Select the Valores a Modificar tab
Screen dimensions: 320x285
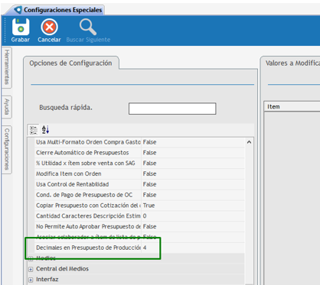pyautogui.click(x=291, y=63)
